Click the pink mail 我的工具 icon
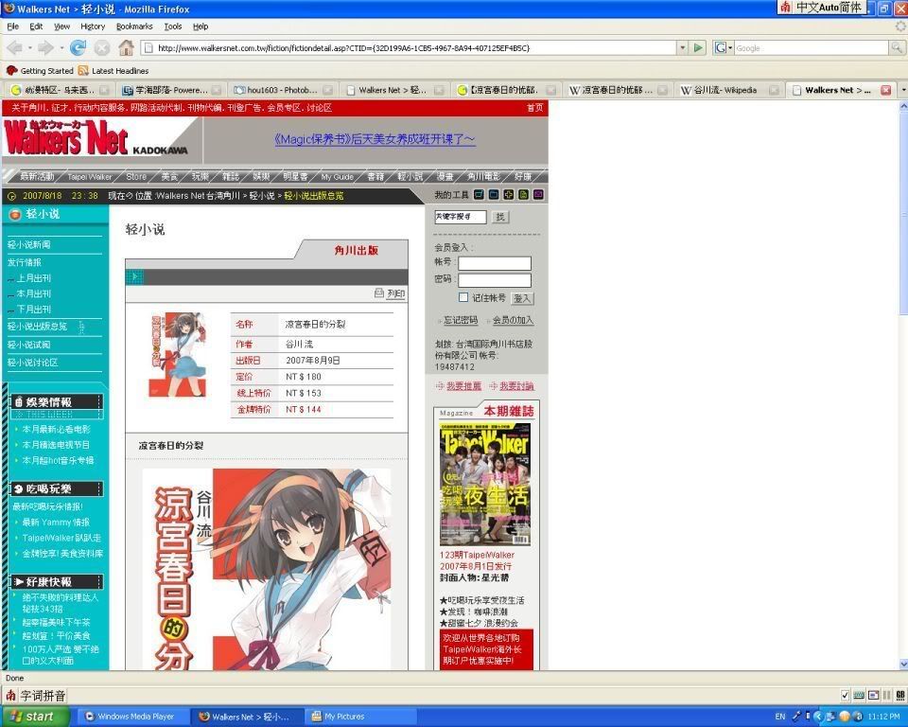Screen dimensions: 908x727 538,195
